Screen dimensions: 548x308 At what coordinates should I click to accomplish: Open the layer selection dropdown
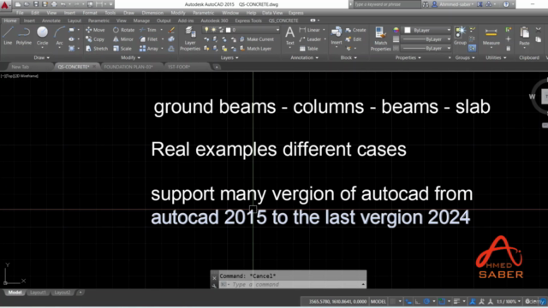pos(241,30)
